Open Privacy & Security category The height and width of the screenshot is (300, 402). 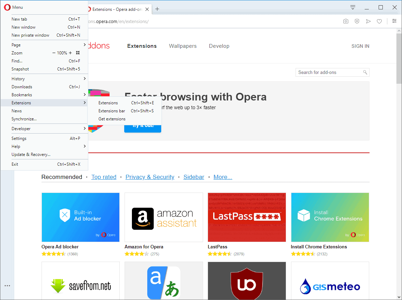(x=150, y=177)
